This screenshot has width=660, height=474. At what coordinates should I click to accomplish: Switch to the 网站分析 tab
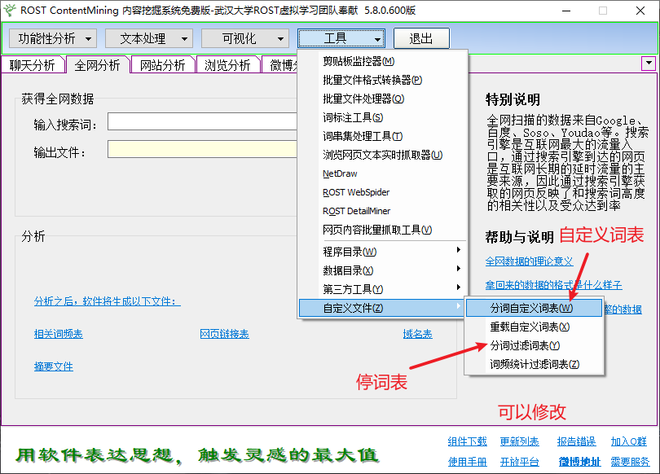(162, 64)
